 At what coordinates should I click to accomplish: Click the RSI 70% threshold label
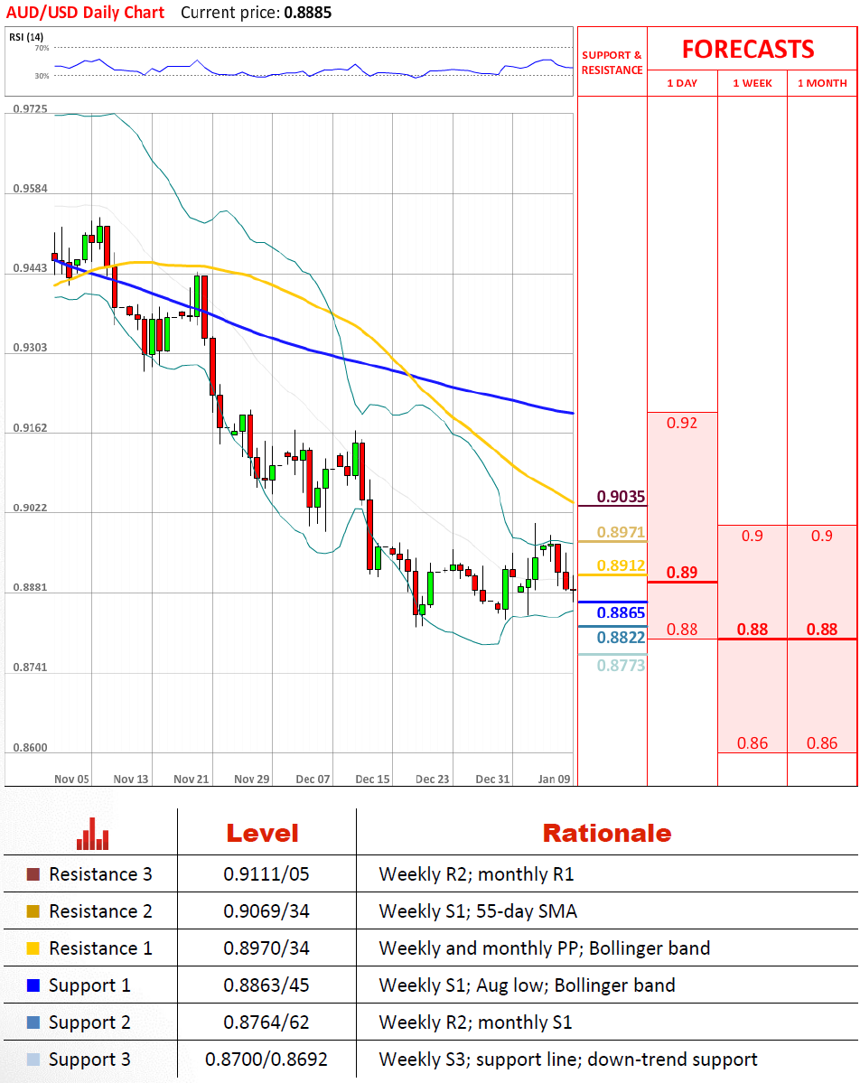tap(42, 49)
